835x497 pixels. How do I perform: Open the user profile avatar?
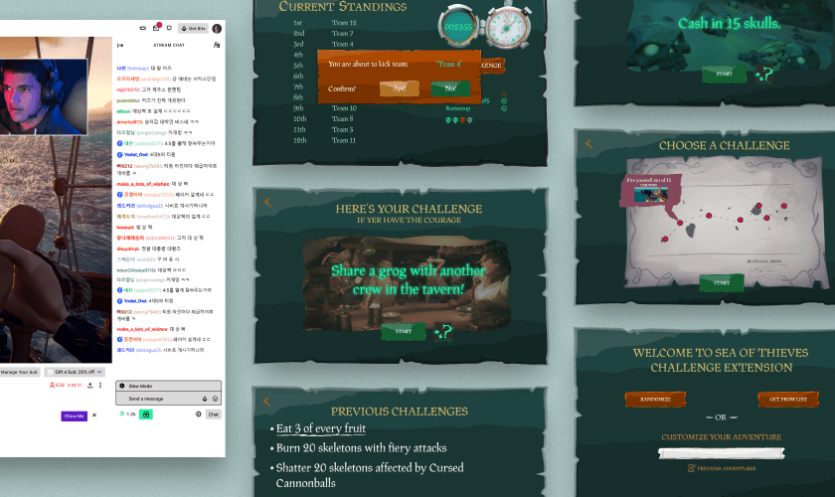click(217, 28)
